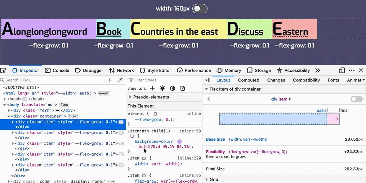Click the purple background-color swatch
Viewport: 366px width, 183px height.
click(179, 142)
